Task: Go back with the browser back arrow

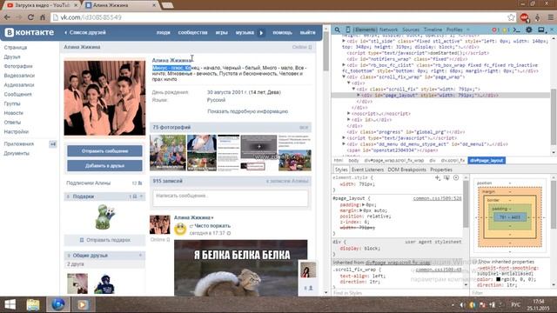Action: coord(7,17)
